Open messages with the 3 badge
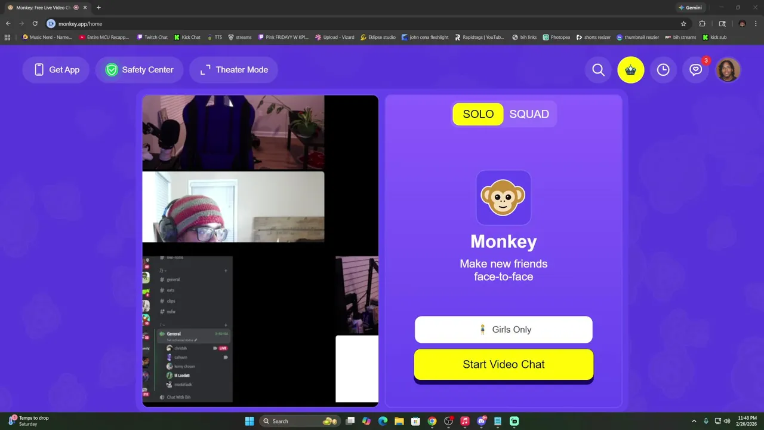The image size is (764, 430). click(x=695, y=70)
